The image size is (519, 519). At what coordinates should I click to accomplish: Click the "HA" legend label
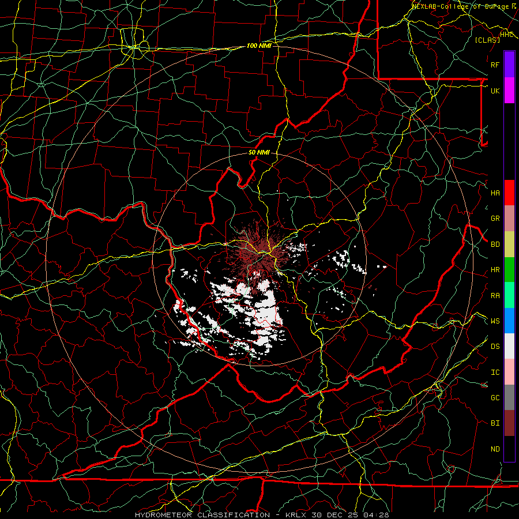(x=495, y=193)
